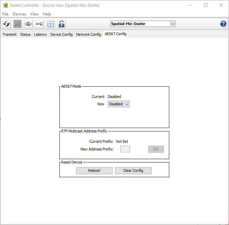The width and height of the screenshot is (229, 225).
Task: Click the eye Identify device icon
Action: pyautogui.click(x=28, y=24)
